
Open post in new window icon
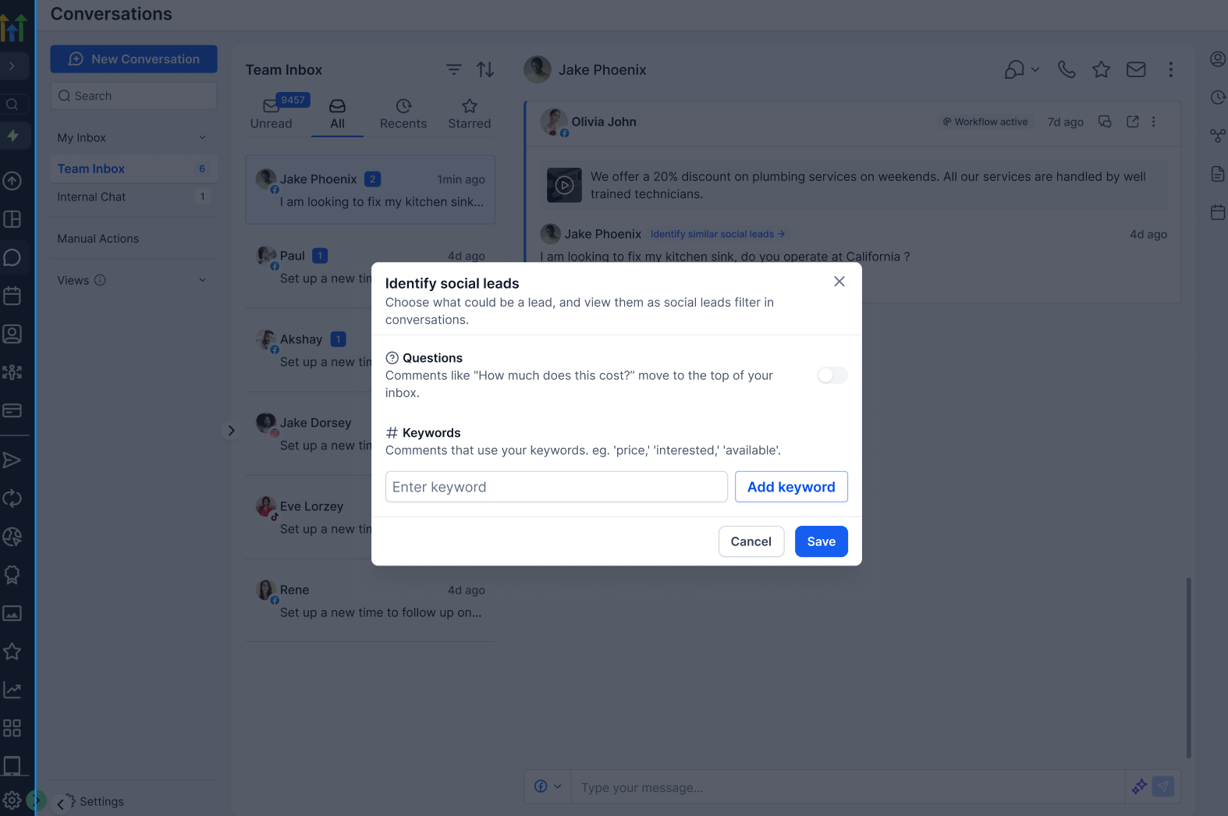point(1132,122)
